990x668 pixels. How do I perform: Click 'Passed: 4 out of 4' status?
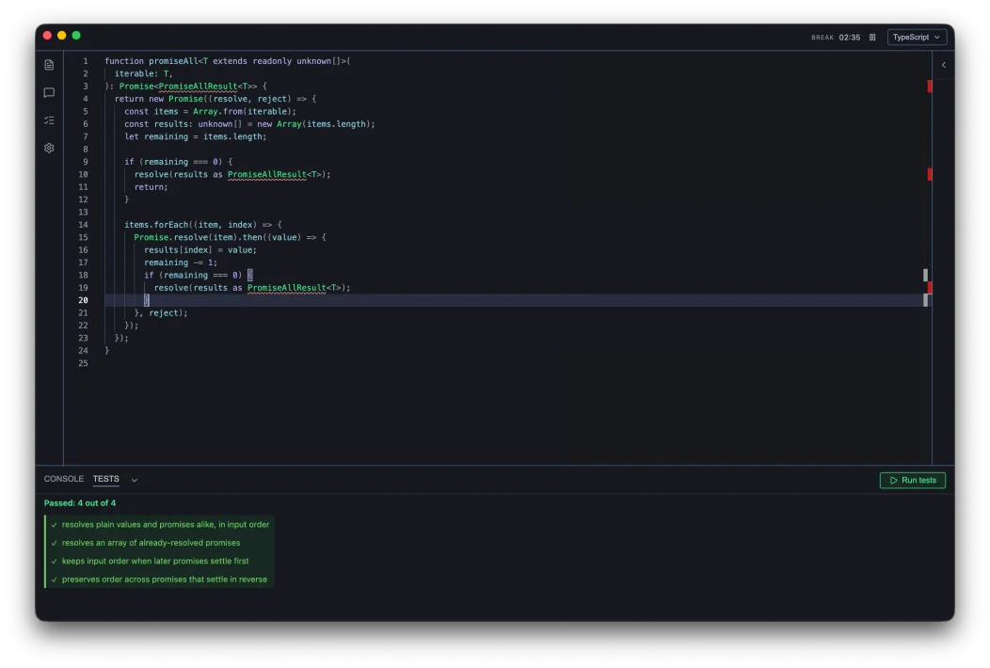[x=80, y=503]
